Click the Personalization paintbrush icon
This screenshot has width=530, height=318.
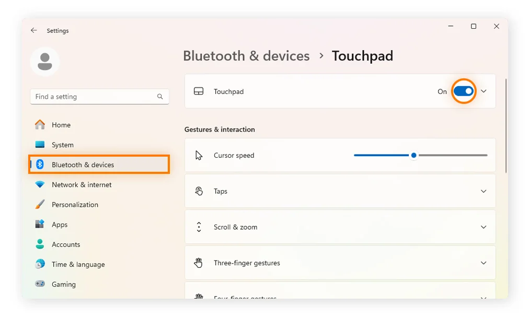[40, 205]
